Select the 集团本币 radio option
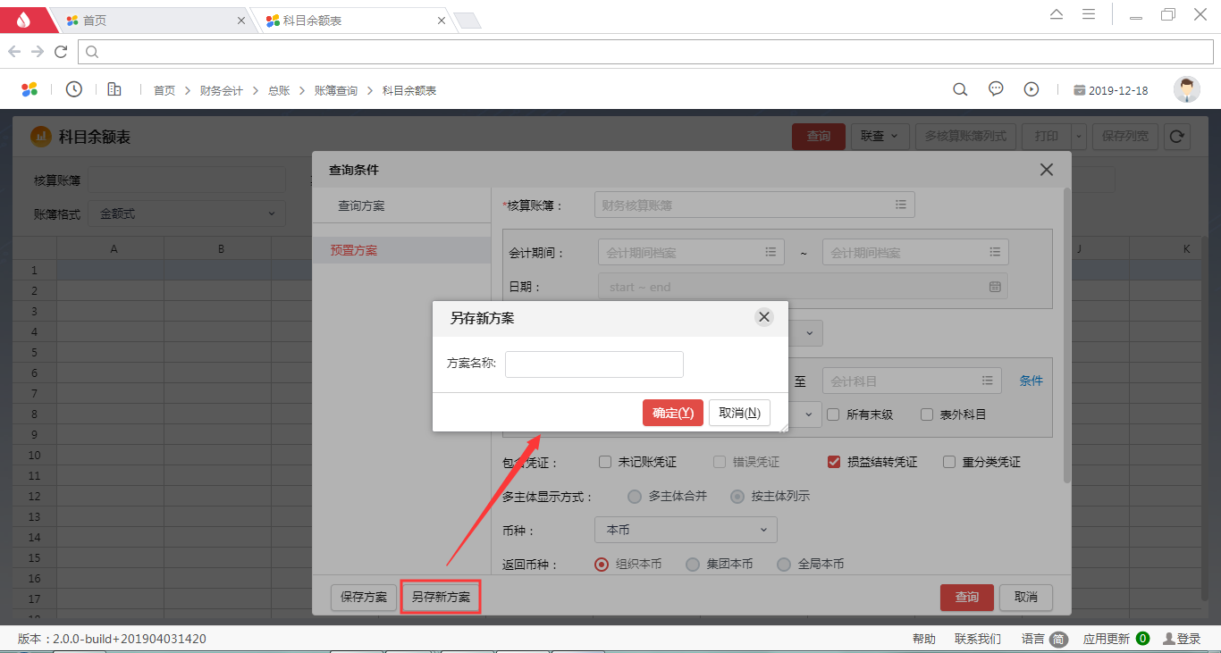Image resolution: width=1221 pixels, height=653 pixels. pos(693,564)
